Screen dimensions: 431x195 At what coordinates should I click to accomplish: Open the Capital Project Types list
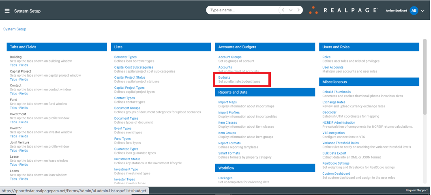tap(129, 88)
